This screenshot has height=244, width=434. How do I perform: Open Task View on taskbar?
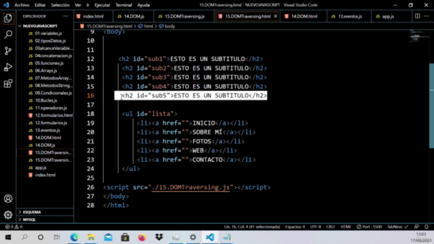(57, 237)
